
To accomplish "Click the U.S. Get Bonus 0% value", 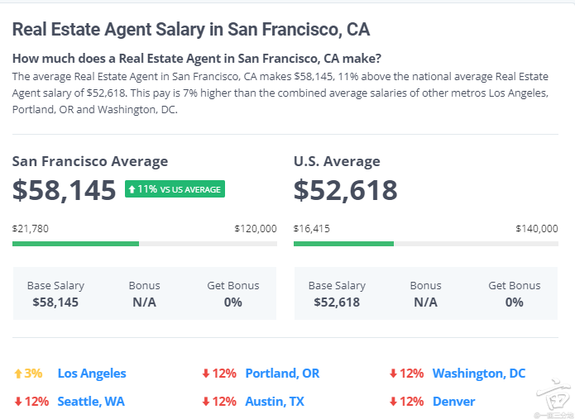I will click(514, 302).
